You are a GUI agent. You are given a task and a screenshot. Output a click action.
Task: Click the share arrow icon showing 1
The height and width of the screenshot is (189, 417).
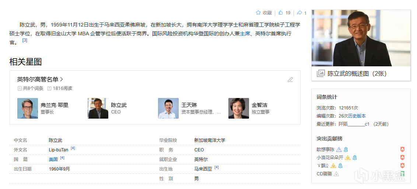299,13
